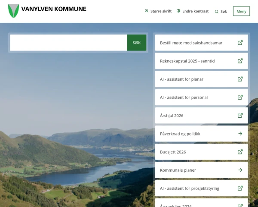Click external link icon for Rekneskapstal 2025

tap(240, 61)
